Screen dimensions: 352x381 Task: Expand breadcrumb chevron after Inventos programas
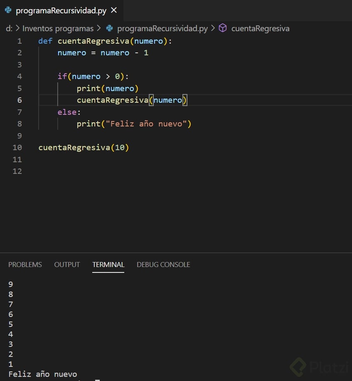(98, 28)
